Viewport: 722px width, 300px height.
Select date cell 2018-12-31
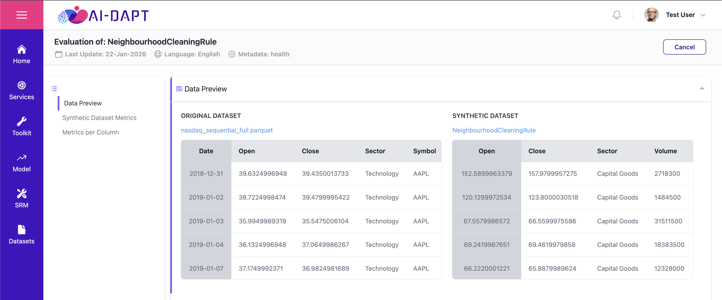click(x=206, y=174)
